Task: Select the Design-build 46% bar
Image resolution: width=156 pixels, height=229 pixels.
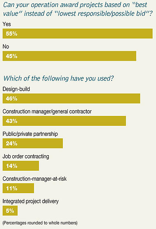Action: pyautogui.click(x=71, y=99)
